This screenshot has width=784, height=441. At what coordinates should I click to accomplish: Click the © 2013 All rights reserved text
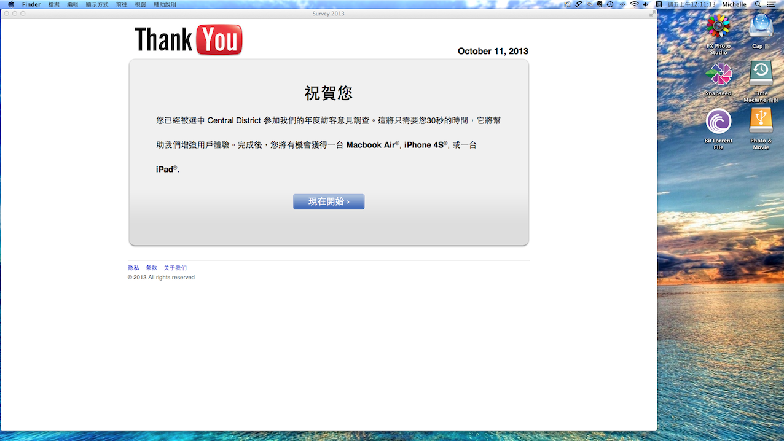[161, 278]
